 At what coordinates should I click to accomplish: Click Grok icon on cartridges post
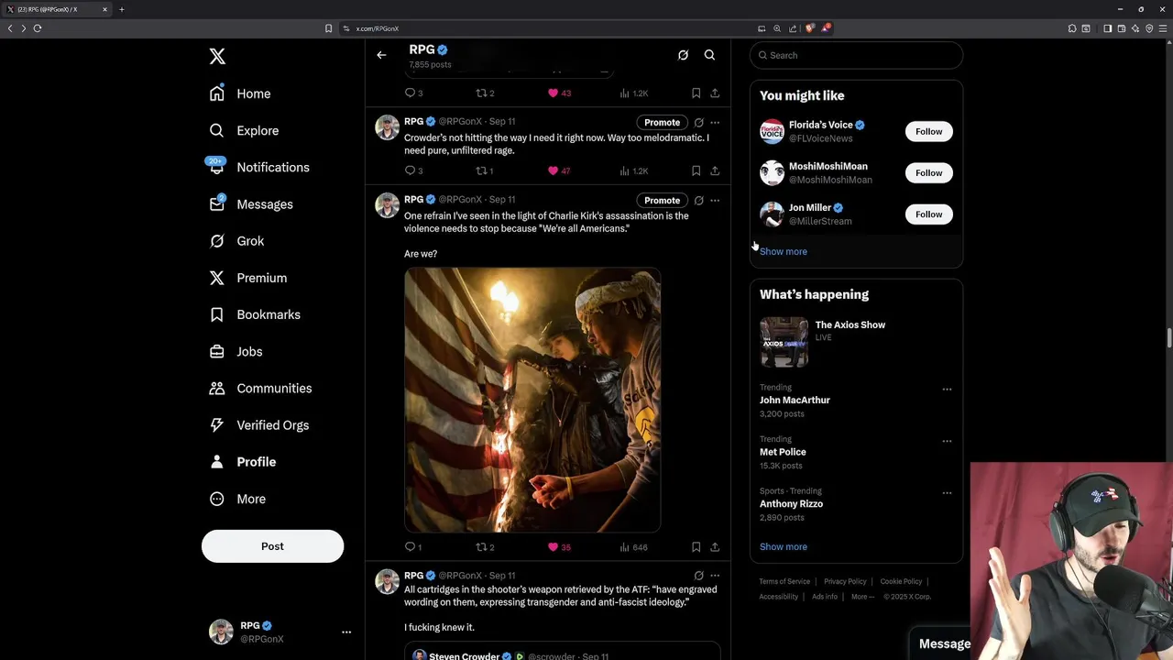(698, 576)
